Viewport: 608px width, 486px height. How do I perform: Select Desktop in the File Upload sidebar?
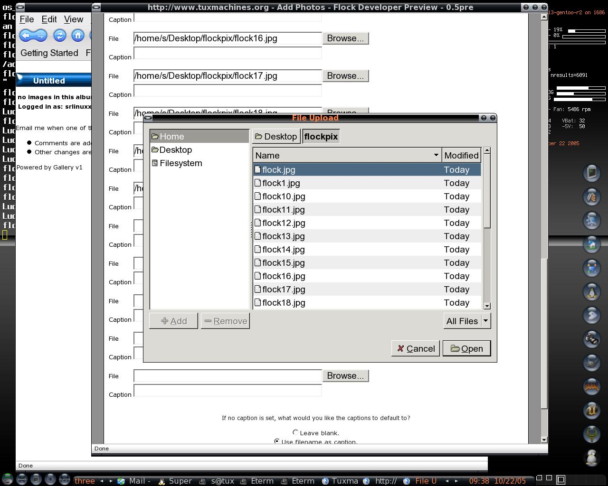(x=199, y=150)
